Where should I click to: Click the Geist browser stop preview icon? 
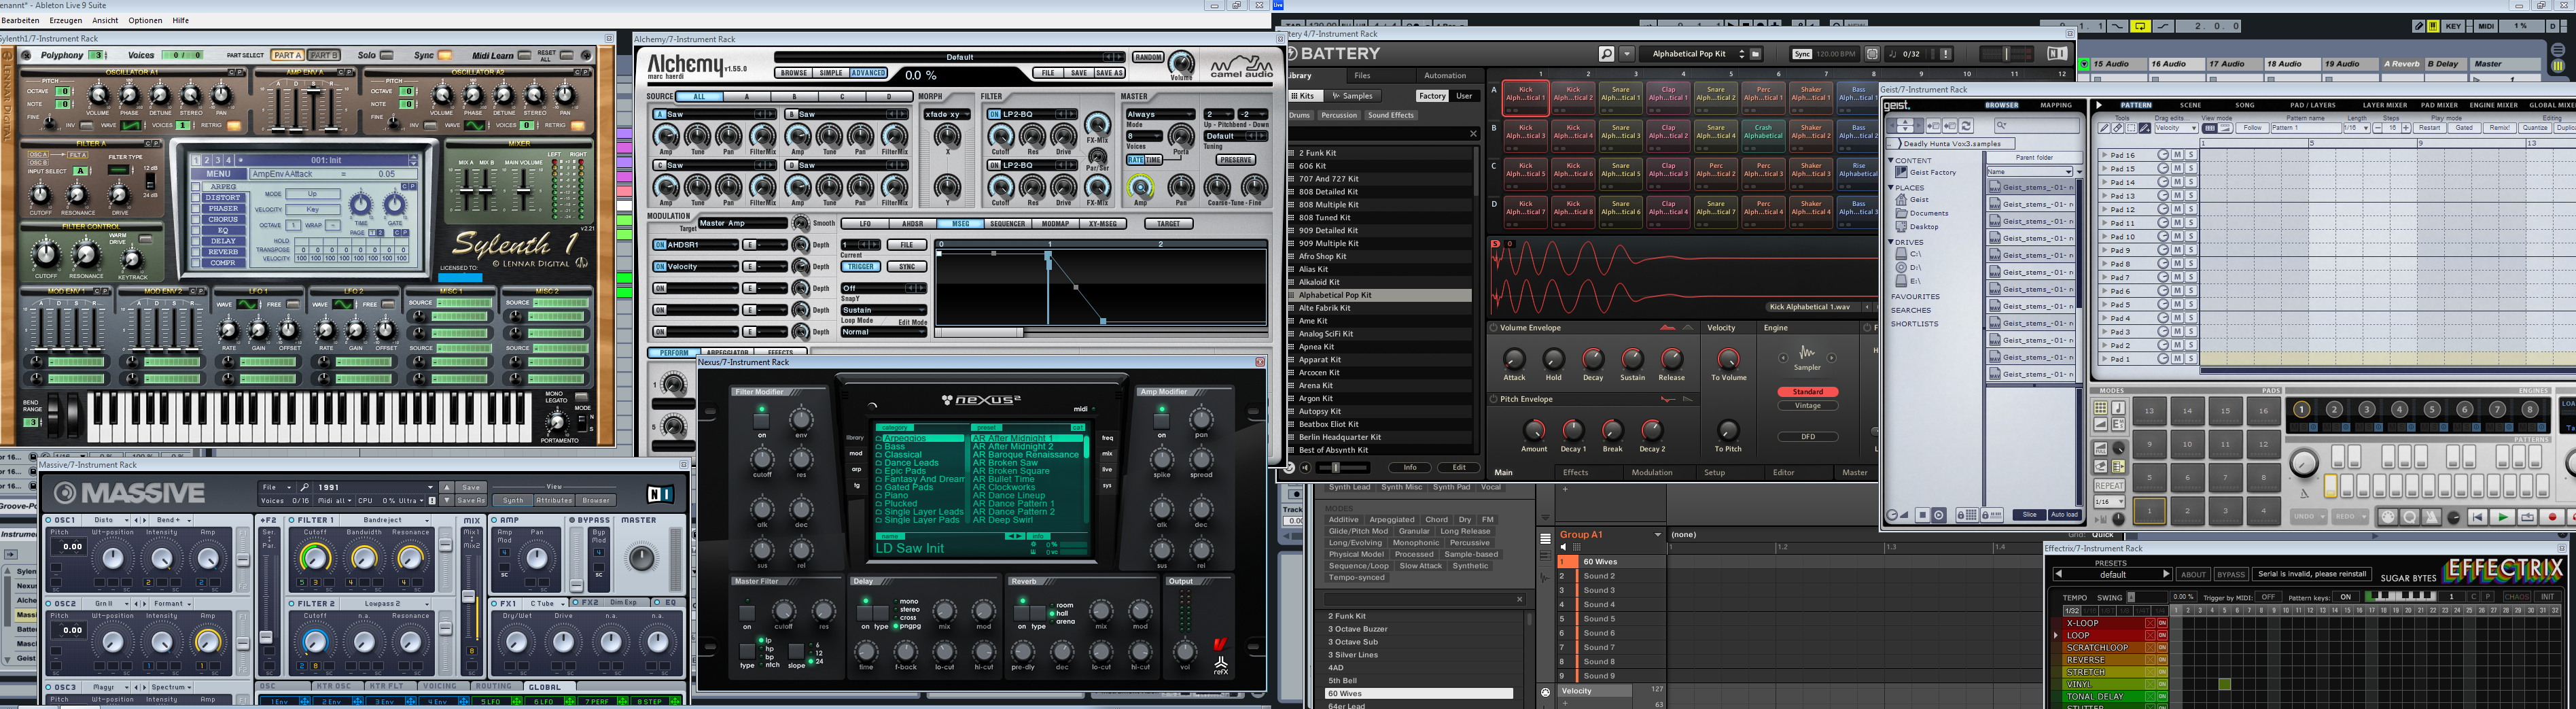[x=1923, y=516]
